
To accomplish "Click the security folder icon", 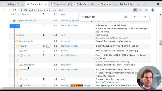I will 18,46.
